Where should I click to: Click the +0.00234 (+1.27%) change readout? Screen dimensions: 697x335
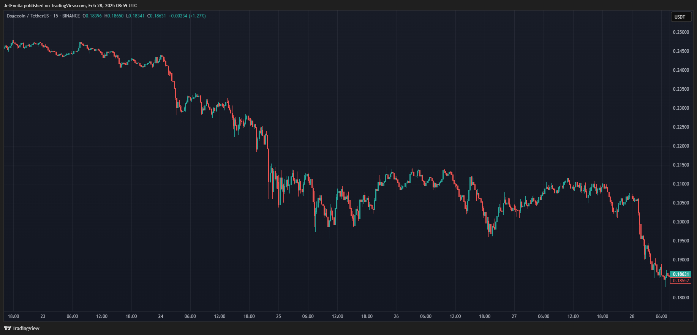[x=187, y=16]
